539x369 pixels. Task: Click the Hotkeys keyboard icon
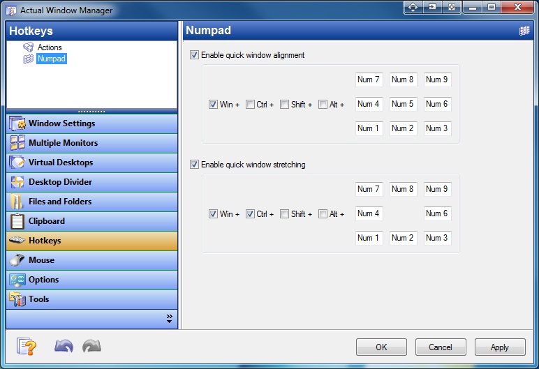pos(17,240)
